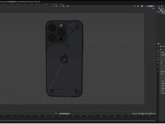Viewport: 165px width, 124px height.
Task: Switch viewport shading to Wireframe
Action: point(148,6)
